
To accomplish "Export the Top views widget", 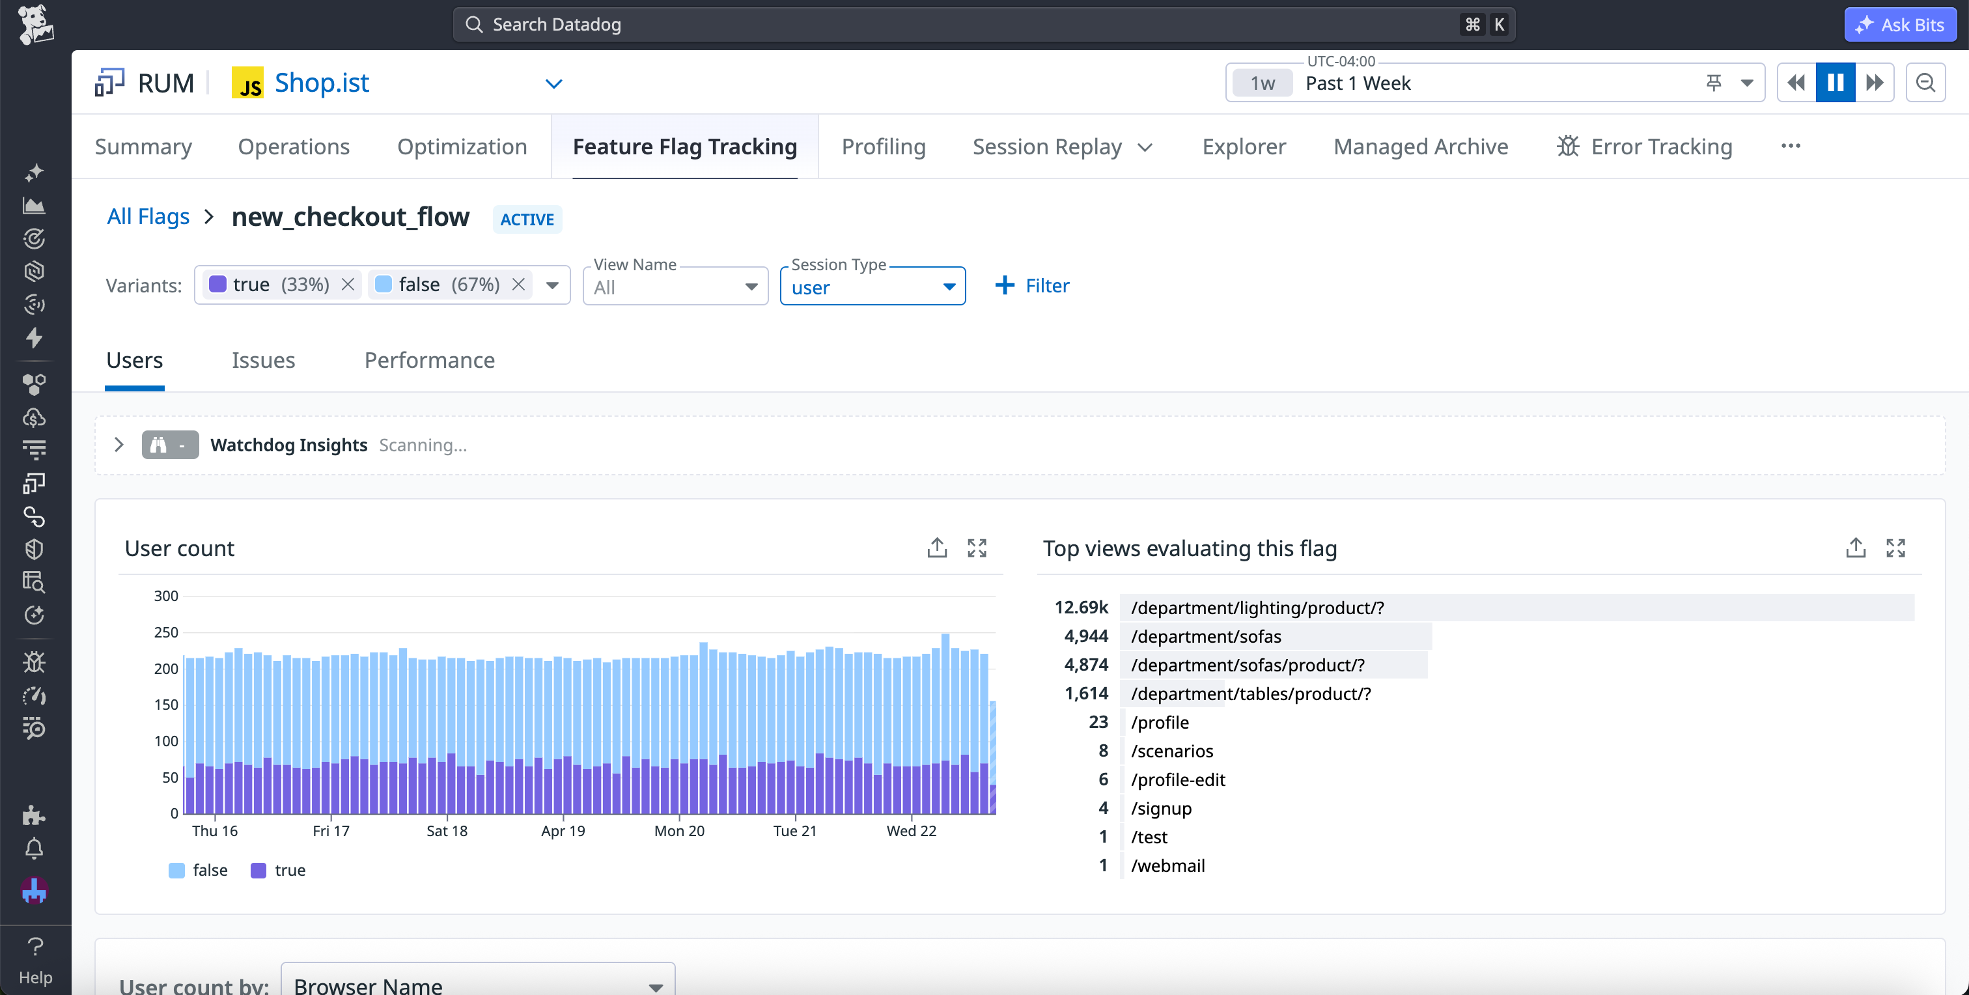I will [x=1856, y=548].
